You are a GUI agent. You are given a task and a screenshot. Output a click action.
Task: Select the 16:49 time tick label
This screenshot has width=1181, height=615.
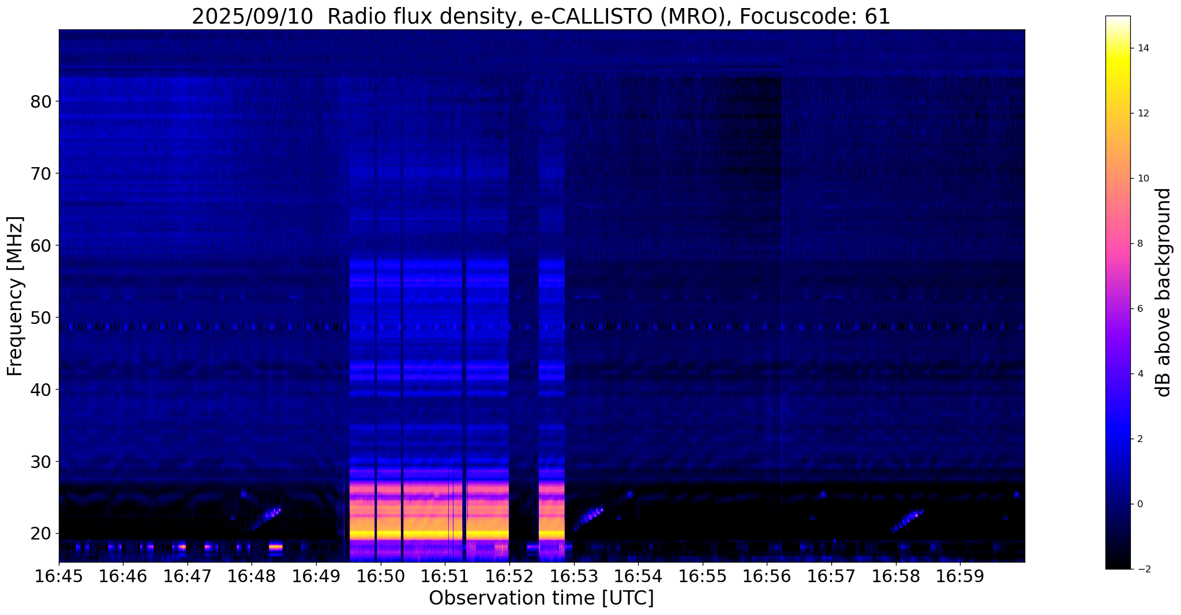316,576
